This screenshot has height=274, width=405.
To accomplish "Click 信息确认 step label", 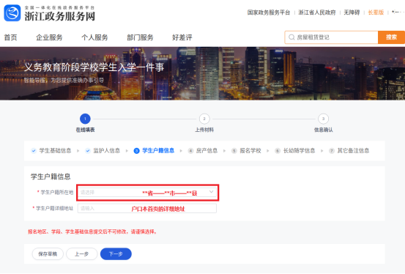I will [324, 130].
